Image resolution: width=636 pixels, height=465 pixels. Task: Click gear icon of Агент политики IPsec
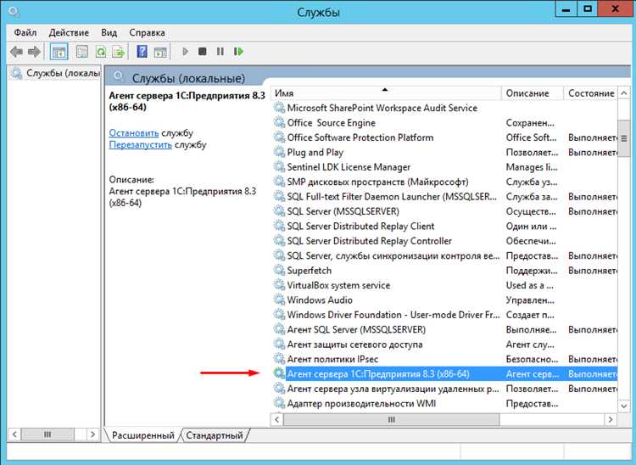click(x=279, y=359)
